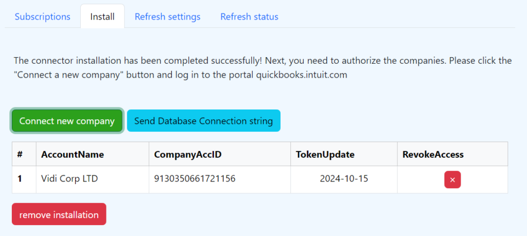Go to the Refresh status tab
This screenshot has height=236, width=527.
coord(249,16)
